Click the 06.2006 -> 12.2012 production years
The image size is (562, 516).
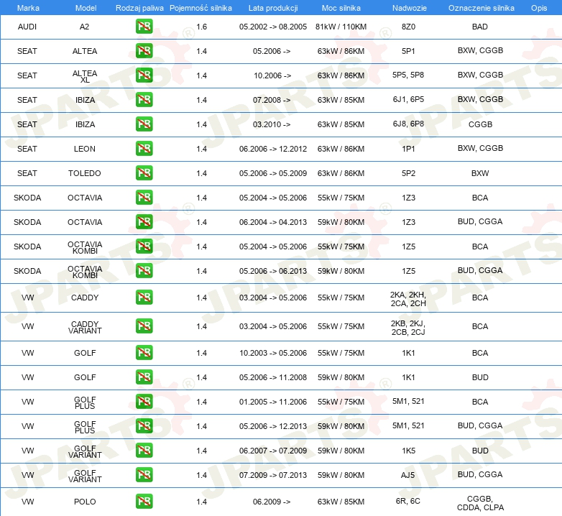click(273, 149)
